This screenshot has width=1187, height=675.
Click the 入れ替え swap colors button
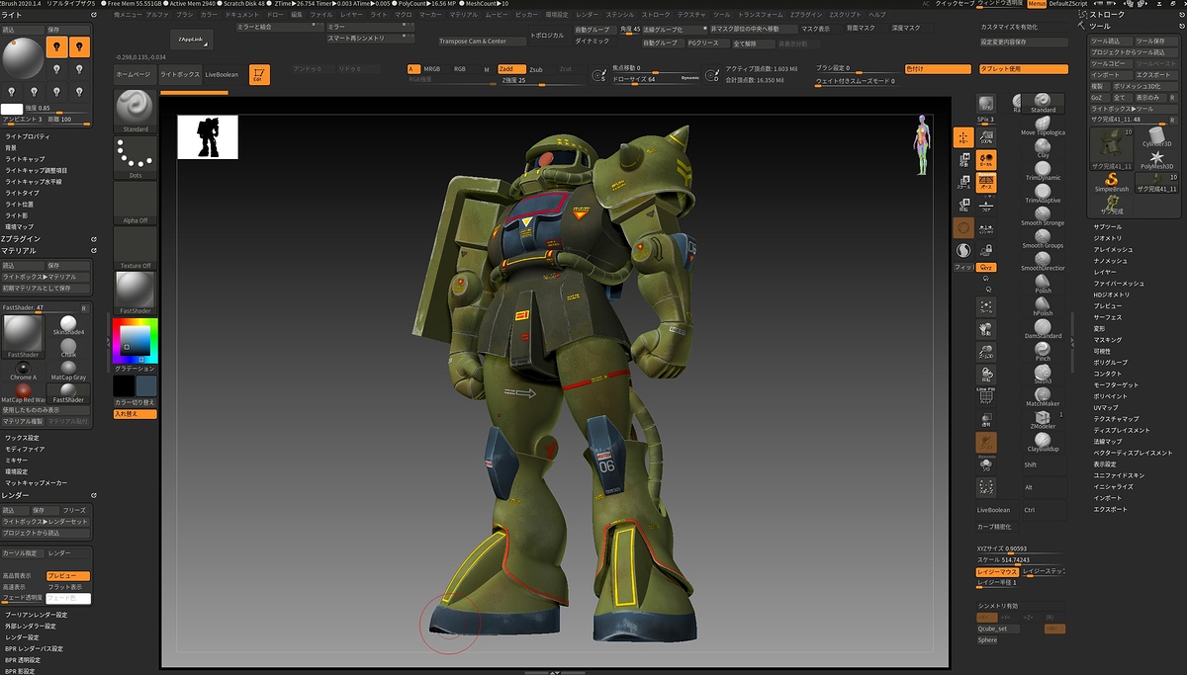tap(136, 414)
